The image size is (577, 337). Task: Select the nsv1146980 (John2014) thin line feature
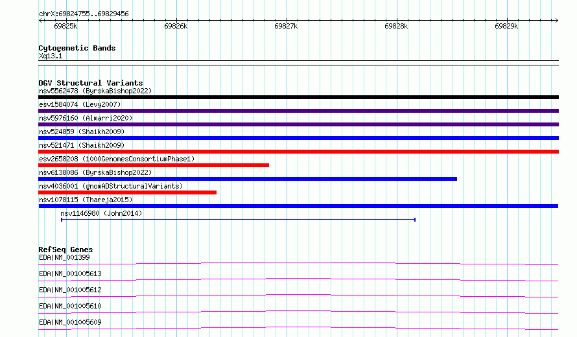point(238,220)
